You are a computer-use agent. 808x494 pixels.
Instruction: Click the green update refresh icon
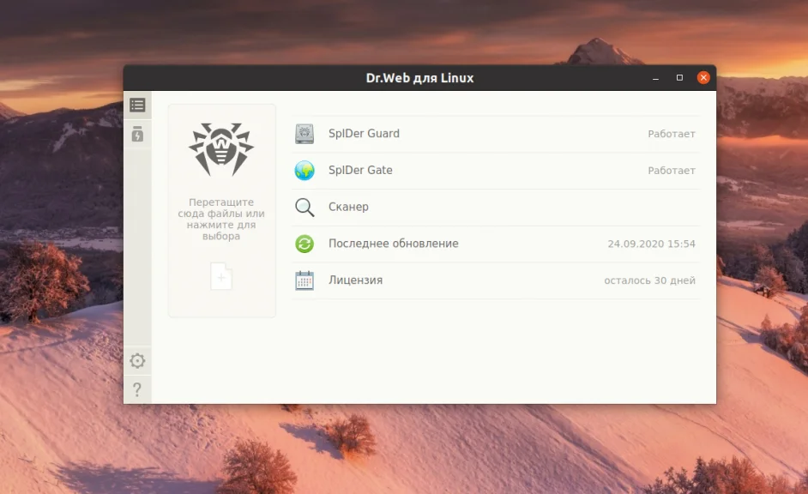[305, 244]
